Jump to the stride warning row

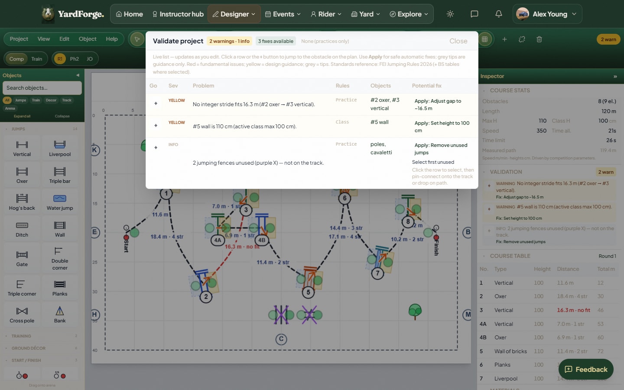[156, 103]
